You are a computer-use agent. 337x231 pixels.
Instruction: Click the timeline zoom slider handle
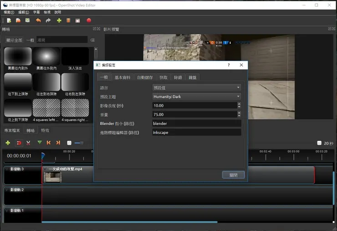point(82,143)
